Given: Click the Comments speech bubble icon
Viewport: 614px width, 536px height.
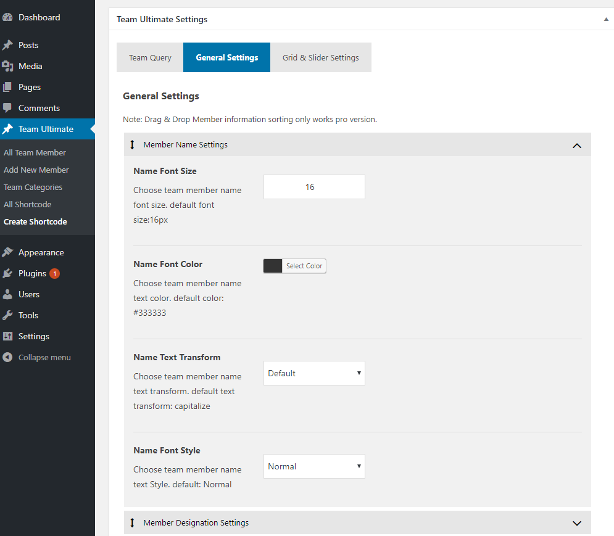Looking at the screenshot, I should (x=7, y=108).
